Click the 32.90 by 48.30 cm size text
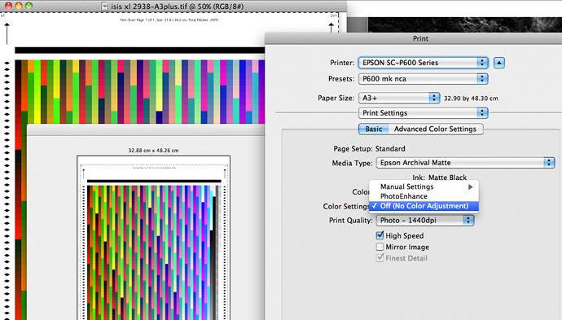Viewport: 562px width, 320px height. click(x=471, y=99)
